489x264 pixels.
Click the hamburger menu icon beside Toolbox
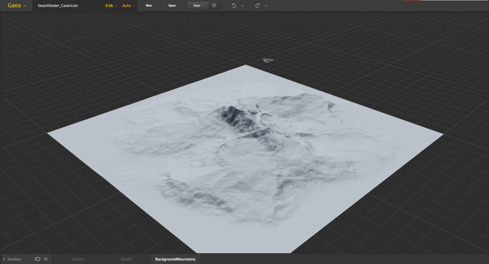(x=46, y=259)
